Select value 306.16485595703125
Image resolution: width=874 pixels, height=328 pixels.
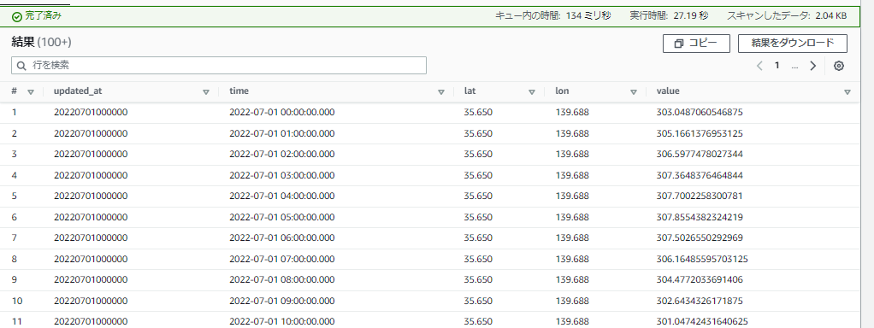click(x=702, y=259)
